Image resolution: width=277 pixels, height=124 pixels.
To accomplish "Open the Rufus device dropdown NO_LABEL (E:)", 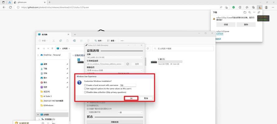I will (115, 57).
